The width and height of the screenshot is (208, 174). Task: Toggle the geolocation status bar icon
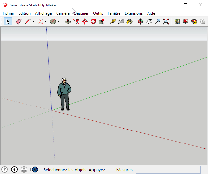(x=5, y=169)
